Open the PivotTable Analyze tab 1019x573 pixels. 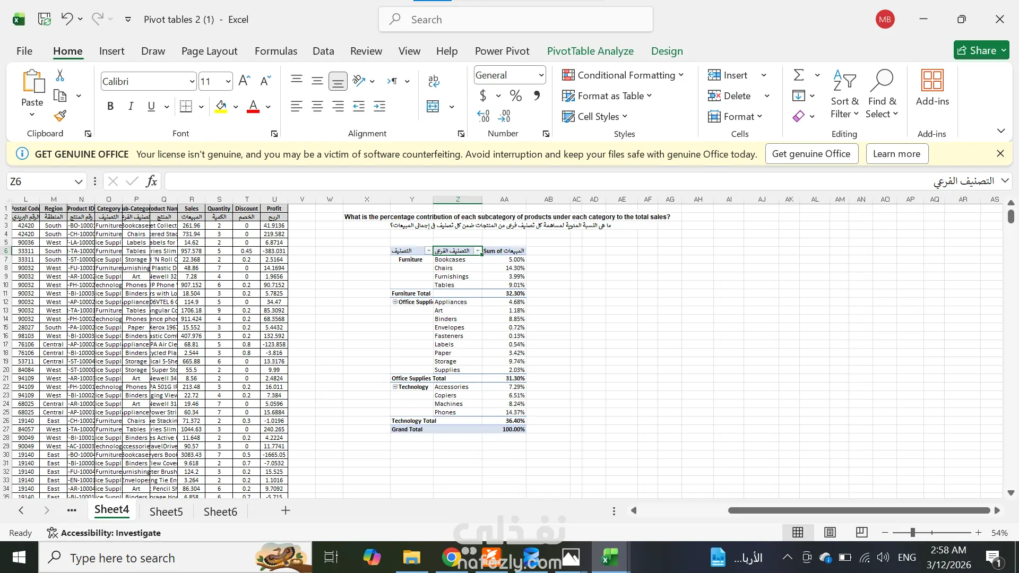tap(590, 51)
